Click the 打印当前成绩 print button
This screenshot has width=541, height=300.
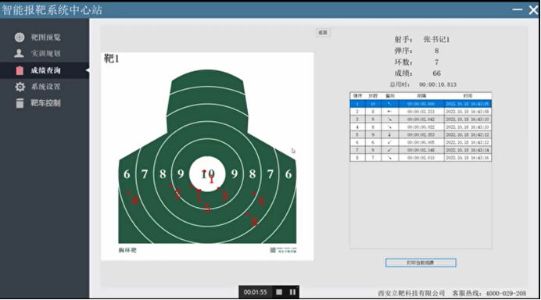[x=421, y=262]
